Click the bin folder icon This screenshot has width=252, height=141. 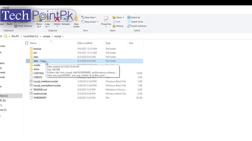pyautogui.click(x=31, y=53)
